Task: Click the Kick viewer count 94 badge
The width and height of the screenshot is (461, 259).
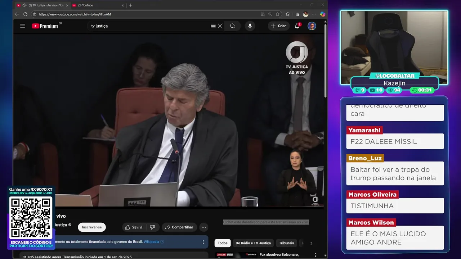Action: tap(394, 90)
